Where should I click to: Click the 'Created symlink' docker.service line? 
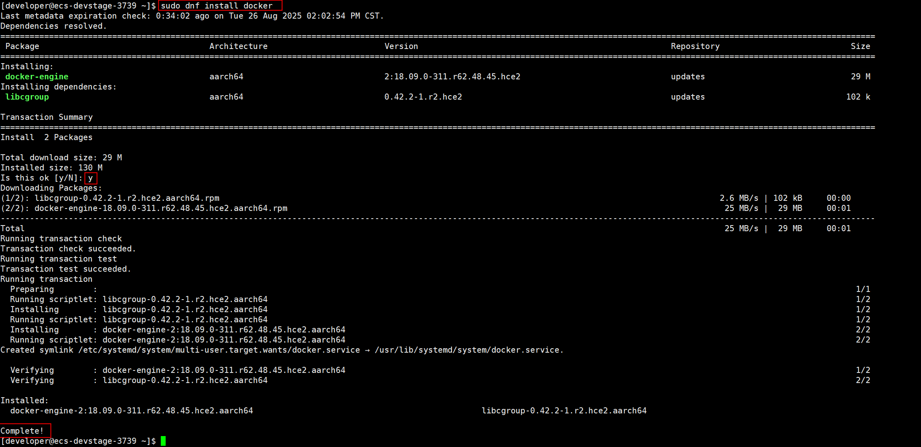pos(282,350)
